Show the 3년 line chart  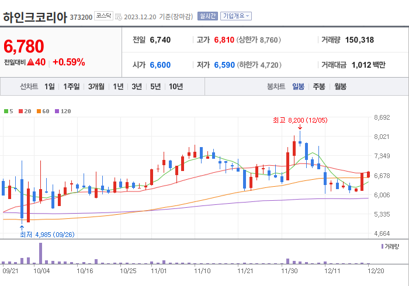(137, 86)
